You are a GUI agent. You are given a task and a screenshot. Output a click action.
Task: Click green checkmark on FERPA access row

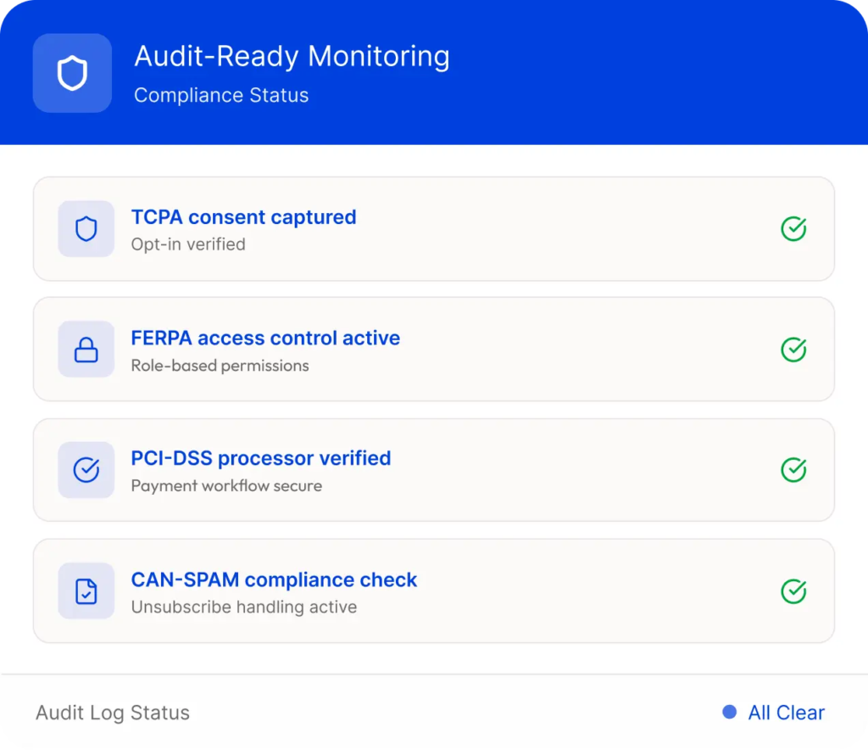tap(793, 350)
